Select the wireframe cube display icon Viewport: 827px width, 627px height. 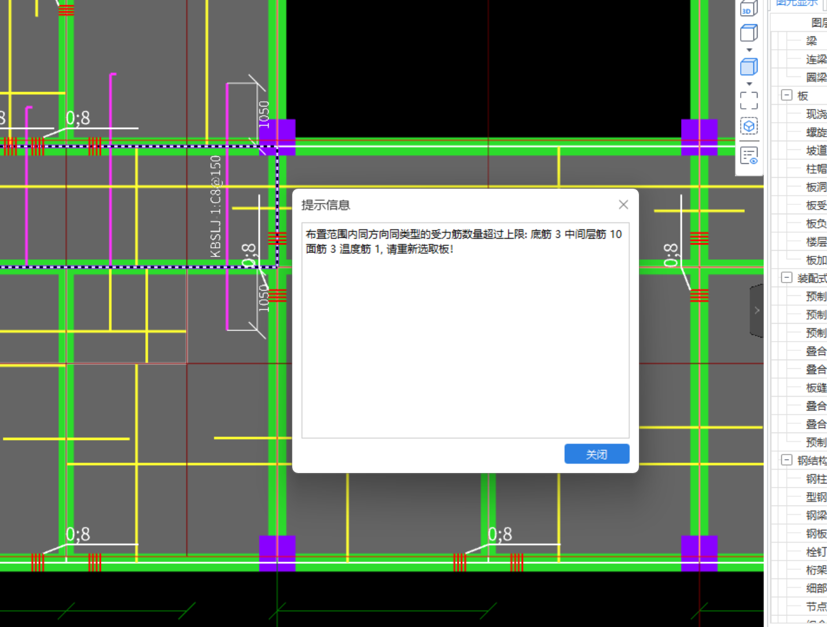(749, 33)
